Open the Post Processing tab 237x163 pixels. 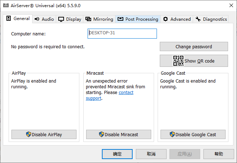(x=142, y=19)
